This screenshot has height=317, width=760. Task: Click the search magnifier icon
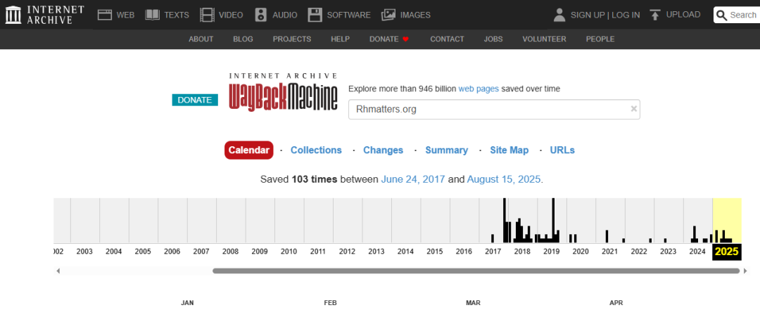tap(722, 15)
